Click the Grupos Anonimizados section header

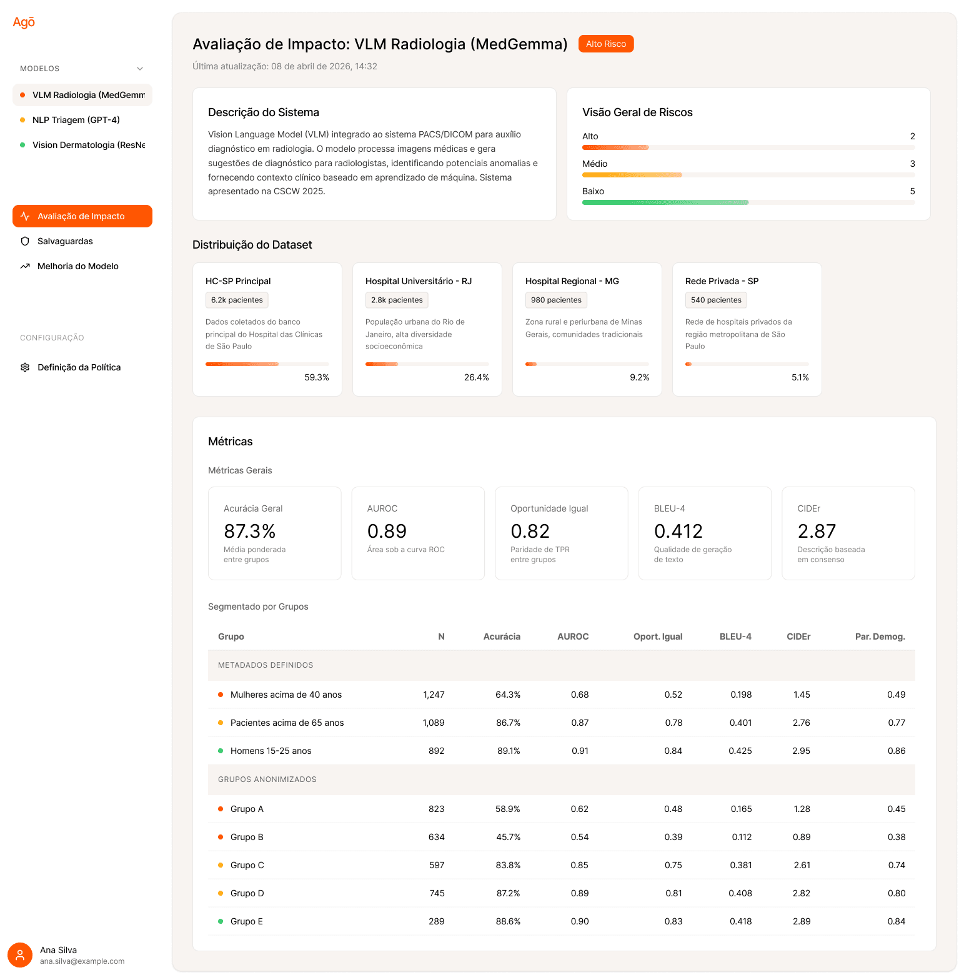(x=562, y=780)
